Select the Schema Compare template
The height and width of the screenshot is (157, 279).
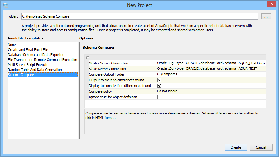point(21,75)
